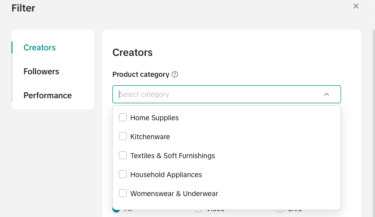Click the 'Home Supplies' option label text
Screen dimensions: 375x217
tap(154, 118)
